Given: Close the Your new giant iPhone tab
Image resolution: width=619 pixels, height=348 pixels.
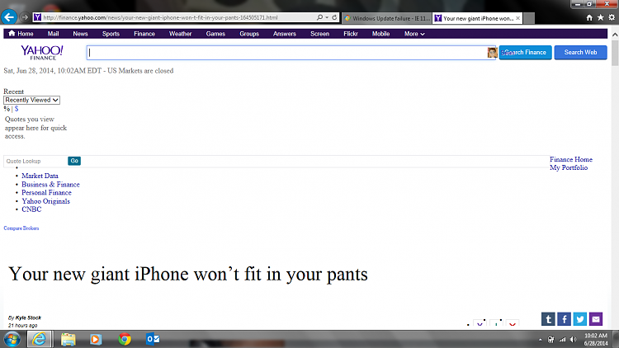Looking at the screenshot, I should coord(518,18).
